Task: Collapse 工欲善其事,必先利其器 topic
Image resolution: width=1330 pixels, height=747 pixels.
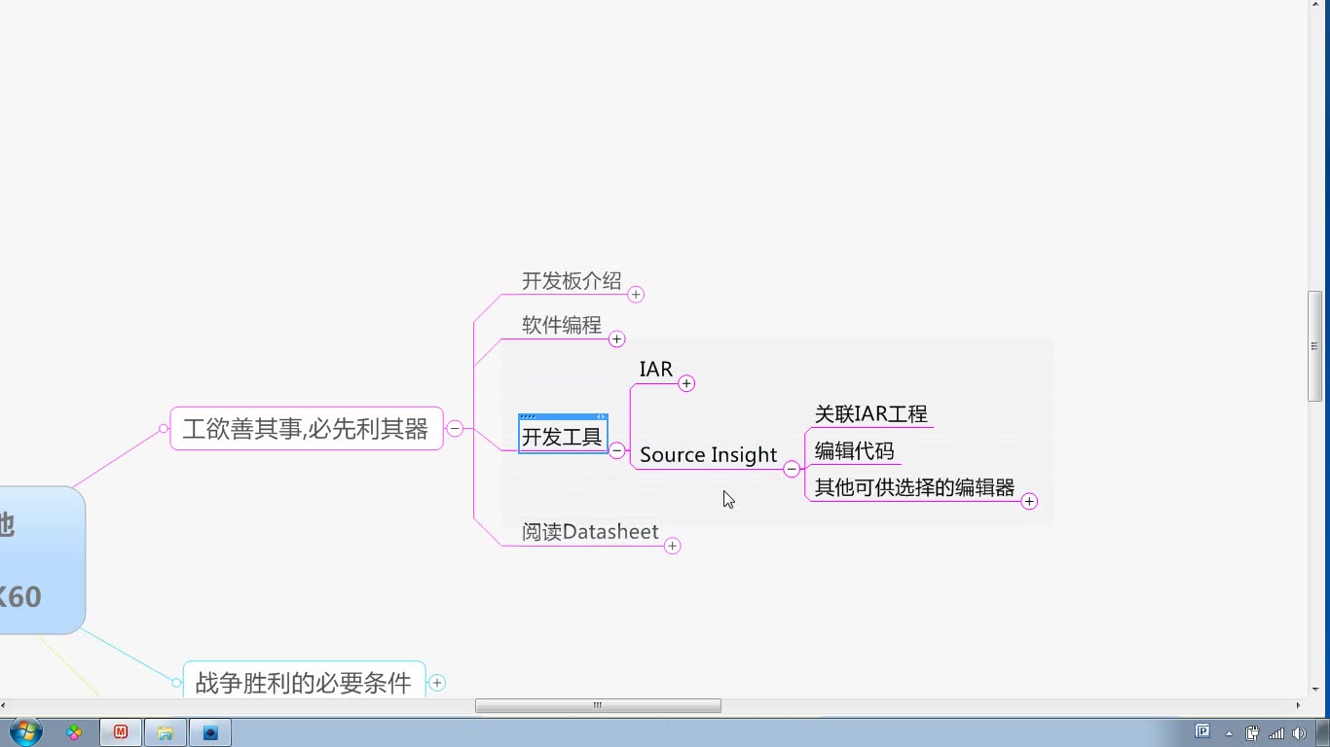Action: point(455,429)
